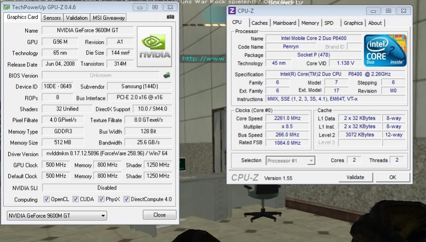The width and height of the screenshot is (426, 242).
Task: Click the Validate button in CPU-Z
Action: click(x=355, y=177)
